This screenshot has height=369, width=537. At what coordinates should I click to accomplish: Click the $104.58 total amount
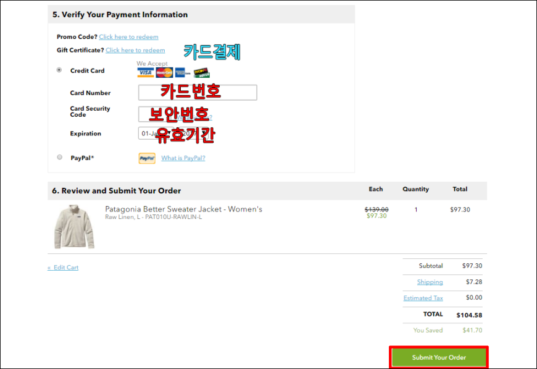pyautogui.click(x=469, y=315)
